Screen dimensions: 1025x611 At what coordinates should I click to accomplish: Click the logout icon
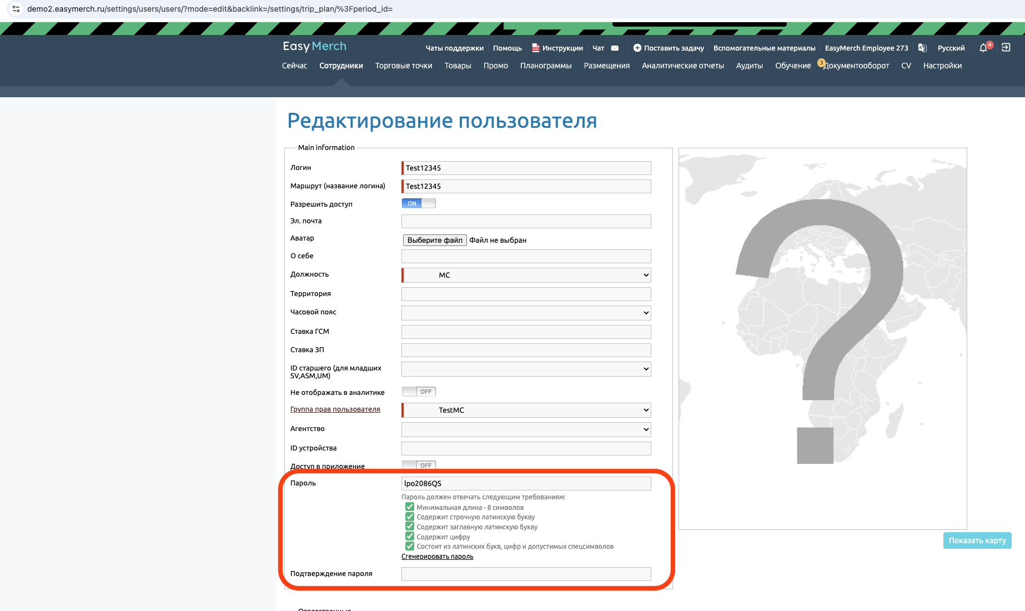1006,48
